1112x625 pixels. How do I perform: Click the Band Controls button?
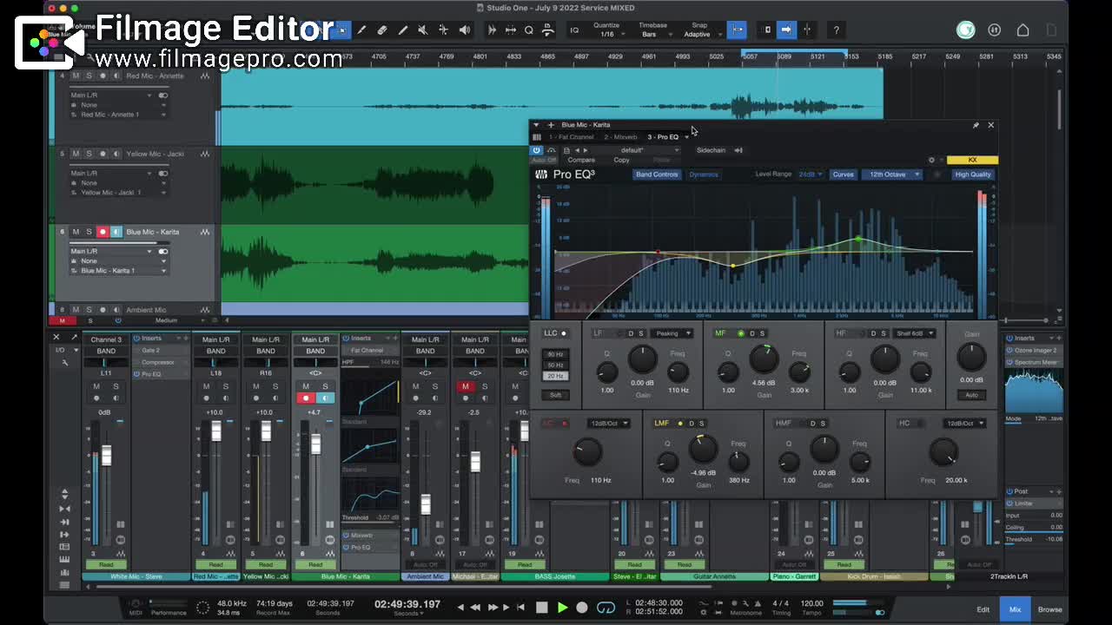657,174
